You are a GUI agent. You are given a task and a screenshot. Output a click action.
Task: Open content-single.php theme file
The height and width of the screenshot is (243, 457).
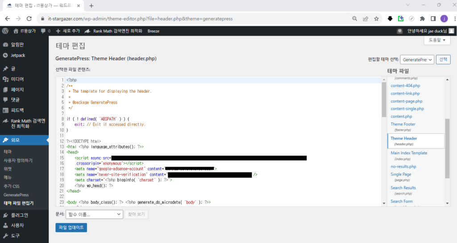point(407,108)
